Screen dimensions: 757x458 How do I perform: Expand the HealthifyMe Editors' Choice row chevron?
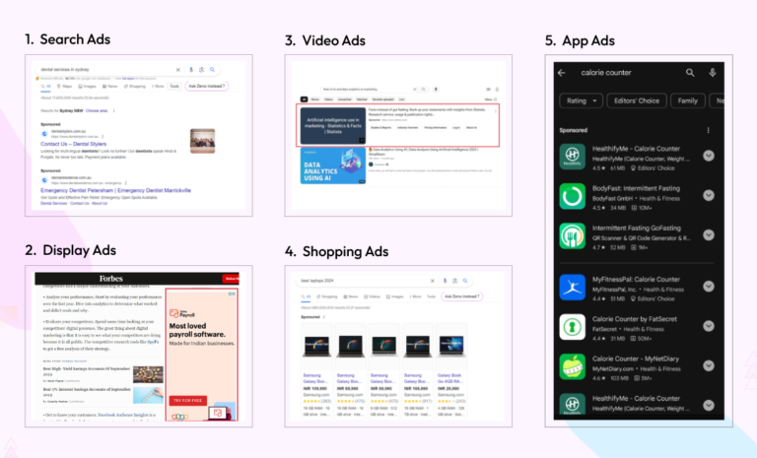point(709,156)
